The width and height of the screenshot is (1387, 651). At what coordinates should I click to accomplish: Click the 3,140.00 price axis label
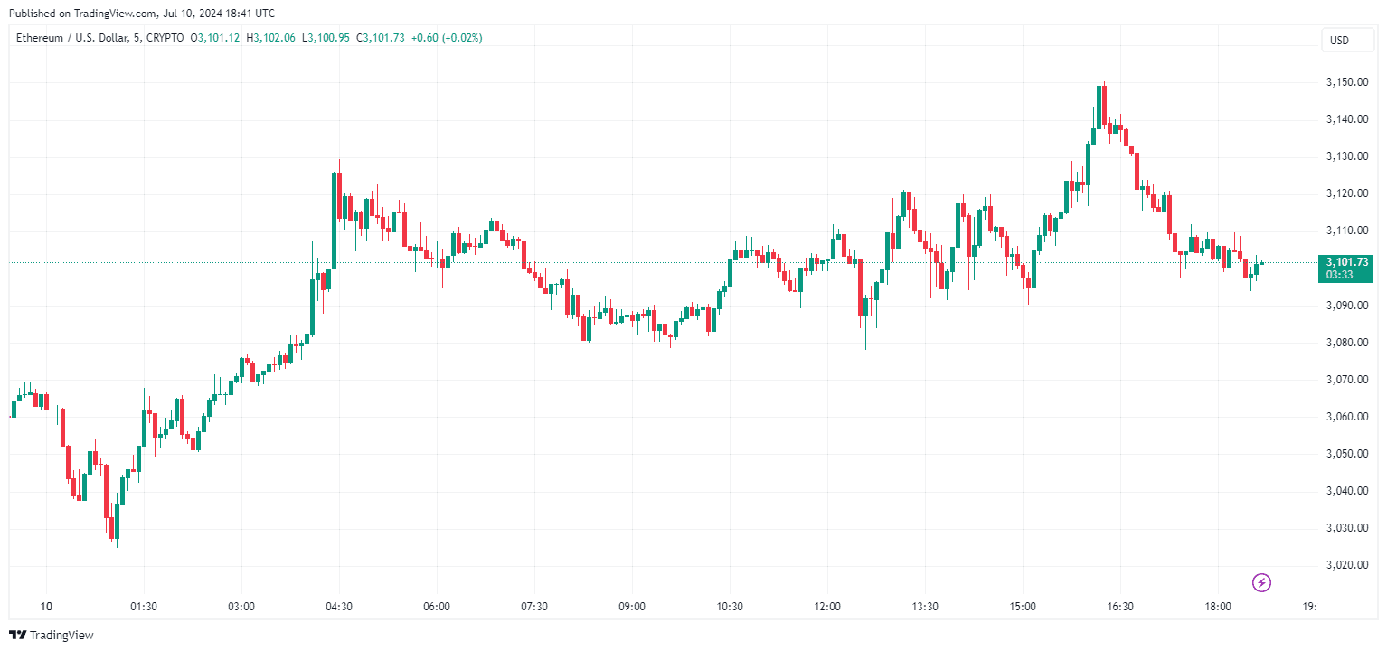pyautogui.click(x=1345, y=119)
